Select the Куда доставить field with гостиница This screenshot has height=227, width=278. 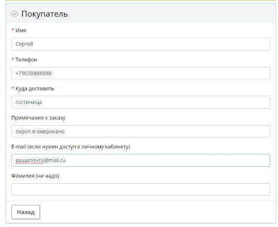pyautogui.click(x=141, y=102)
